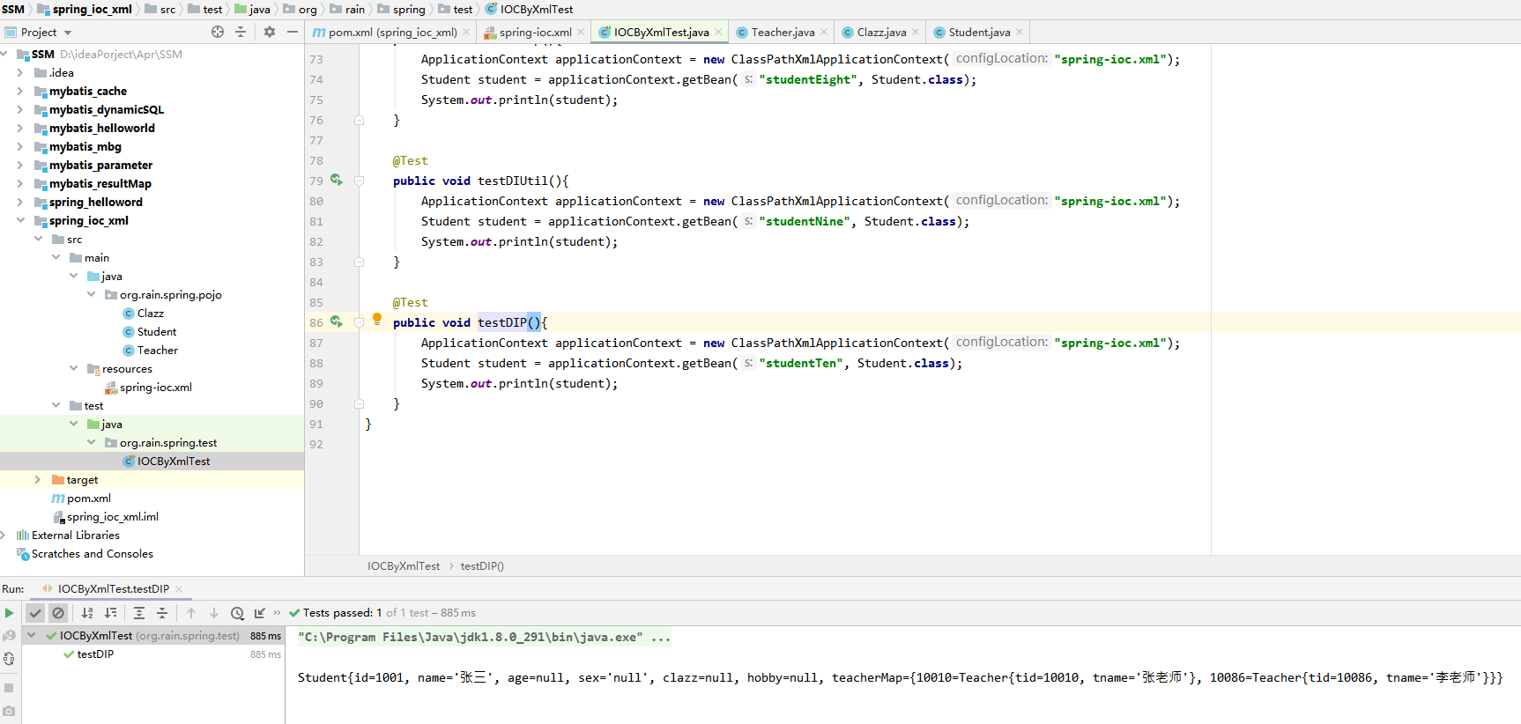Hide the Project tool window

(293, 32)
